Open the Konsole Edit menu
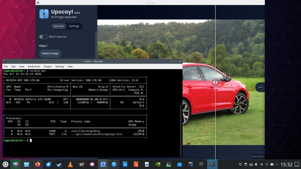This screenshot has height=169, width=301. [13, 66]
